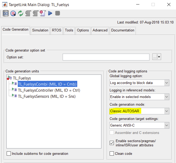
Task: Click the scroll icon with red X
Action: point(43,13)
